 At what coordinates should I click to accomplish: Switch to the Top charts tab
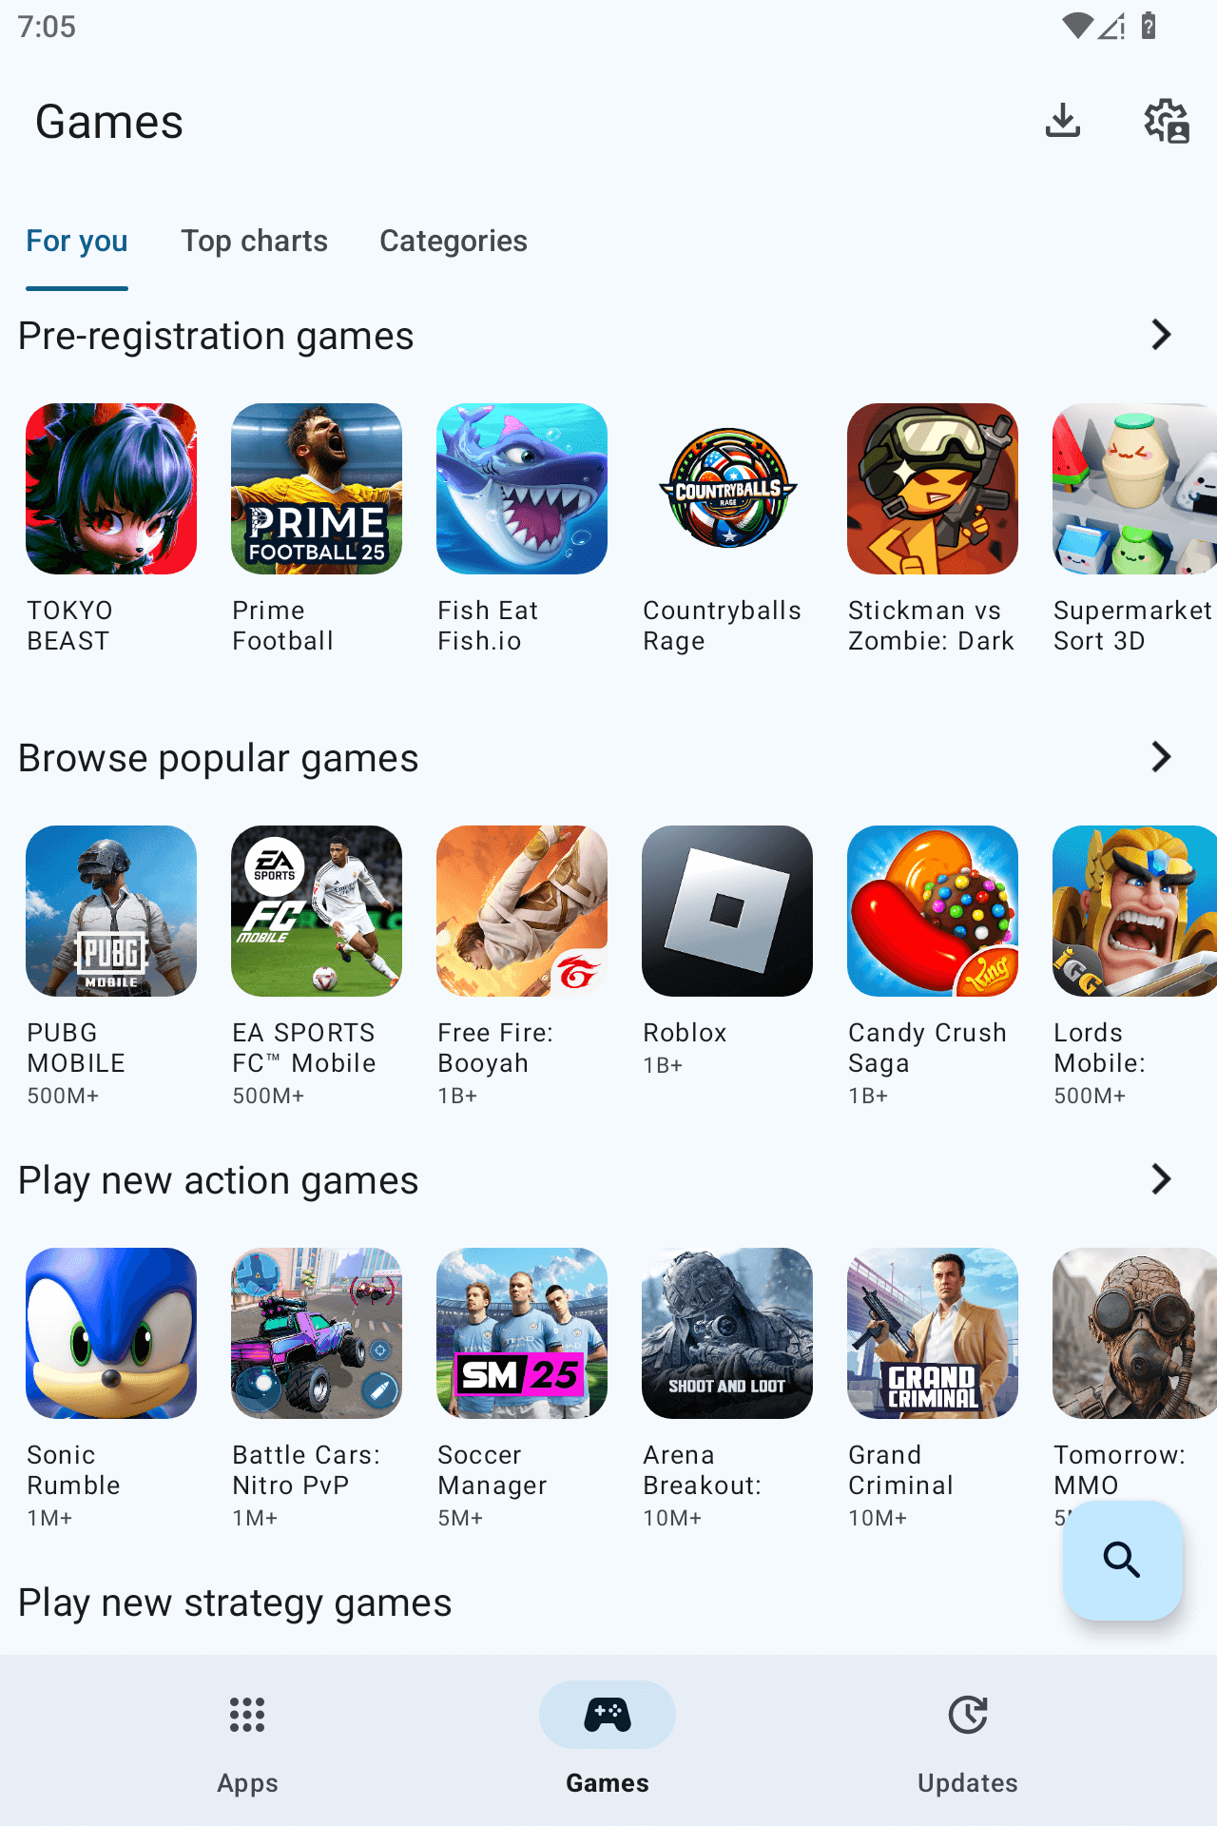click(x=255, y=241)
